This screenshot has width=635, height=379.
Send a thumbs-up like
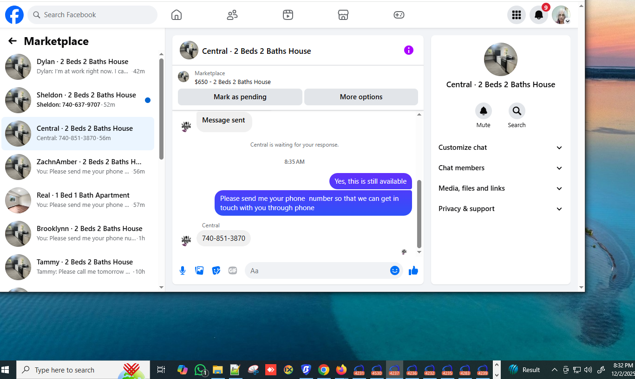[x=413, y=270]
